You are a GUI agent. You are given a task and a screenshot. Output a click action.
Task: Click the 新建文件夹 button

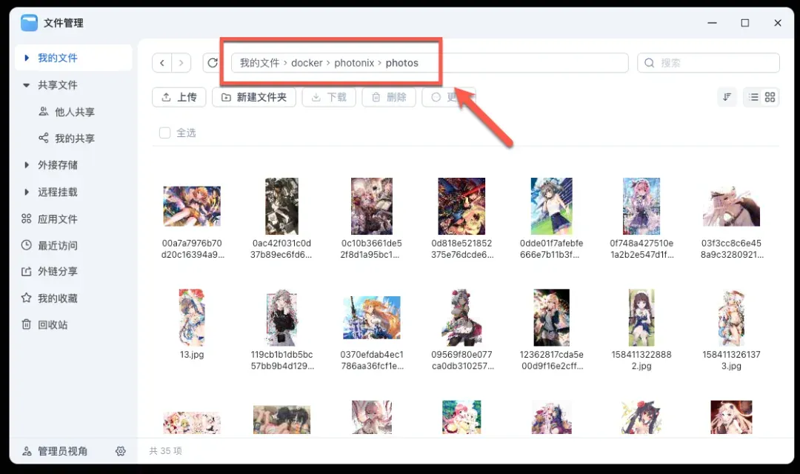pos(254,97)
